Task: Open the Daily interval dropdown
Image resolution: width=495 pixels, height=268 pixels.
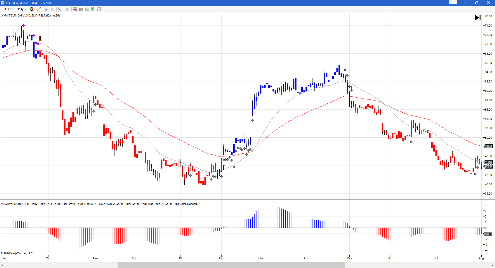Action: (x=21, y=9)
